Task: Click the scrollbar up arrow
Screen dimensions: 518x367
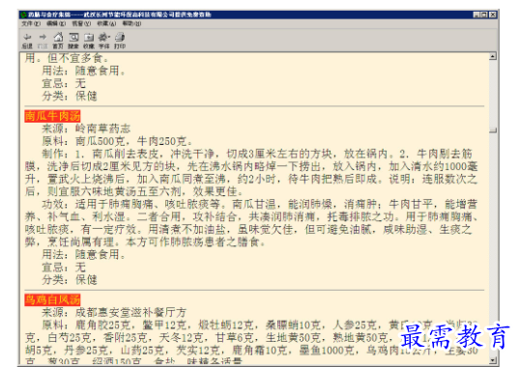Action: pyautogui.click(x=493, y=56)
